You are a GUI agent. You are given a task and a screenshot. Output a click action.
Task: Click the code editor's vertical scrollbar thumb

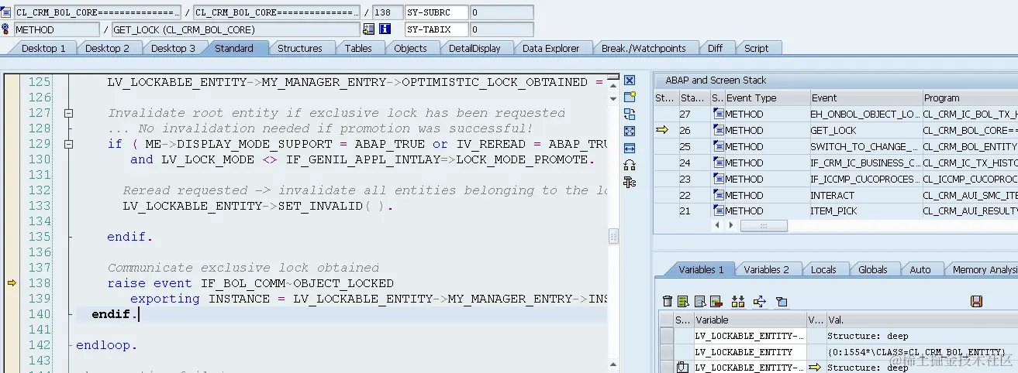pyautogui.click(x=613, y=235)
